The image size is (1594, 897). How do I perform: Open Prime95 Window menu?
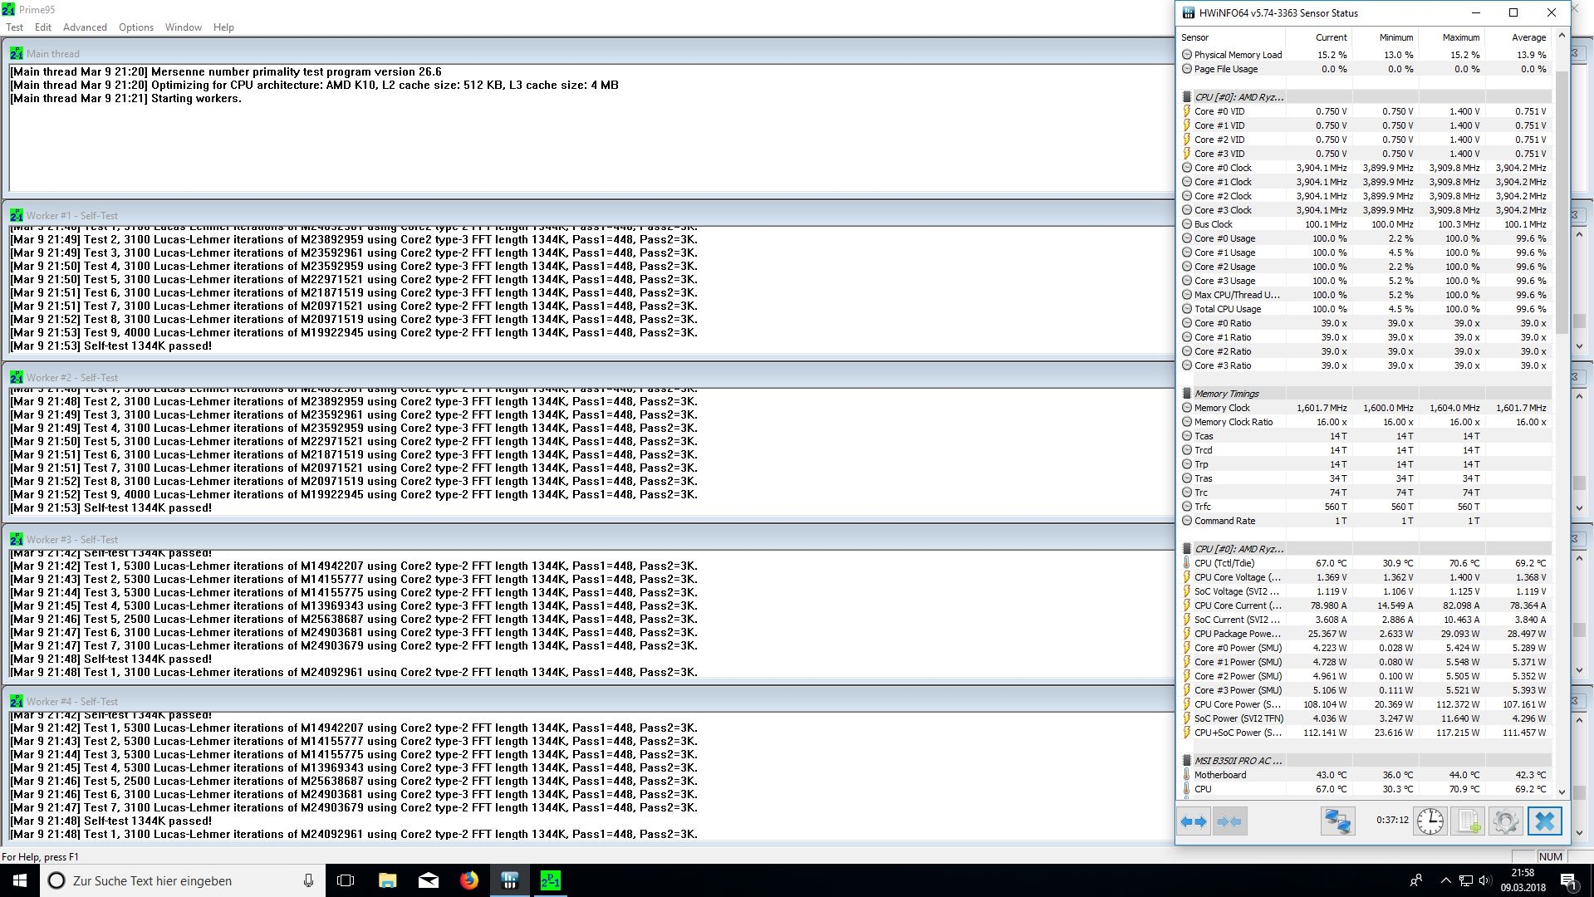pyautogui.click(x=184, y=27)
